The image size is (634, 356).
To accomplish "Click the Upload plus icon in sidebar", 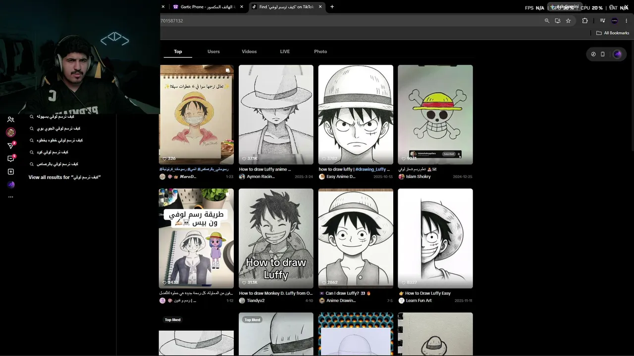I will 10,172.
